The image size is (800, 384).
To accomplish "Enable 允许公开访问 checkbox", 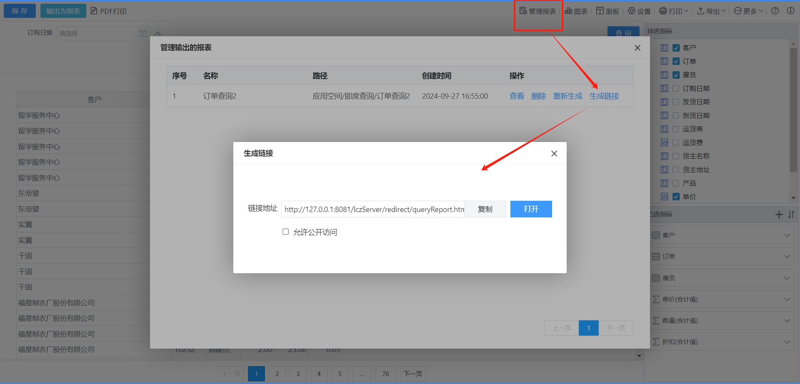I will click(286, 232).
